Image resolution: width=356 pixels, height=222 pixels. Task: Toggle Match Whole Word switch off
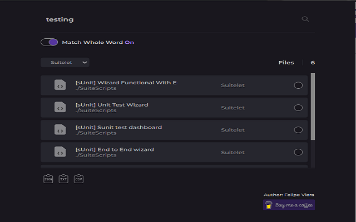click(x=50, y=42)
